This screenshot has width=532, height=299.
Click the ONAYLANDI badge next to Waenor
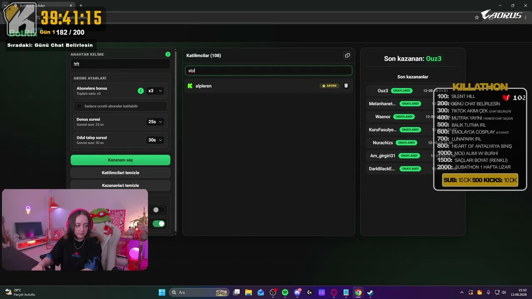click(x=404, y=117)
